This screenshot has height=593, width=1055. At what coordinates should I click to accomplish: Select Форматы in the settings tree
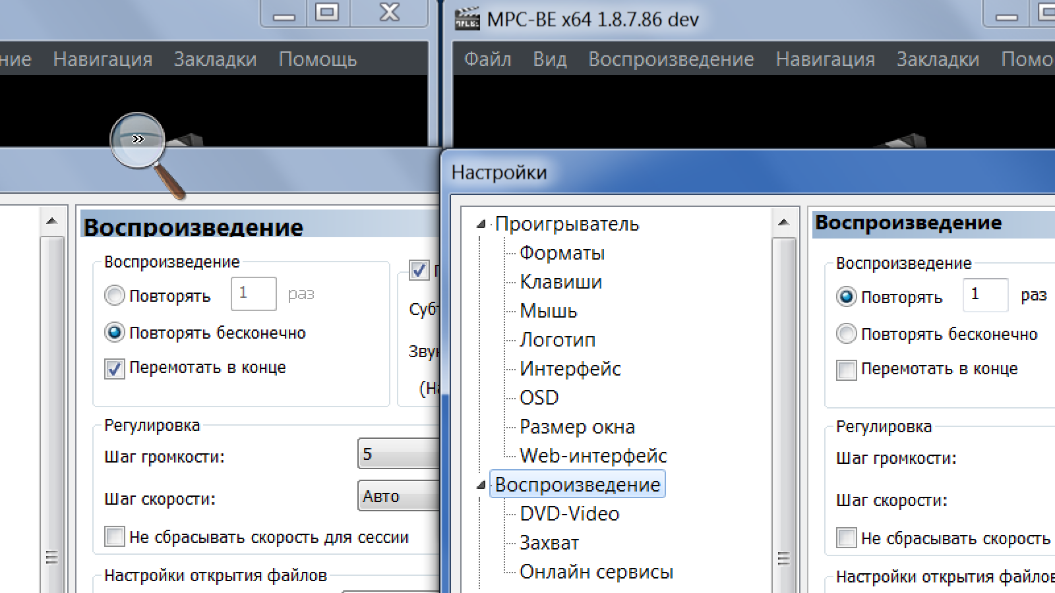pyautogui.click(x=562, y=253)
